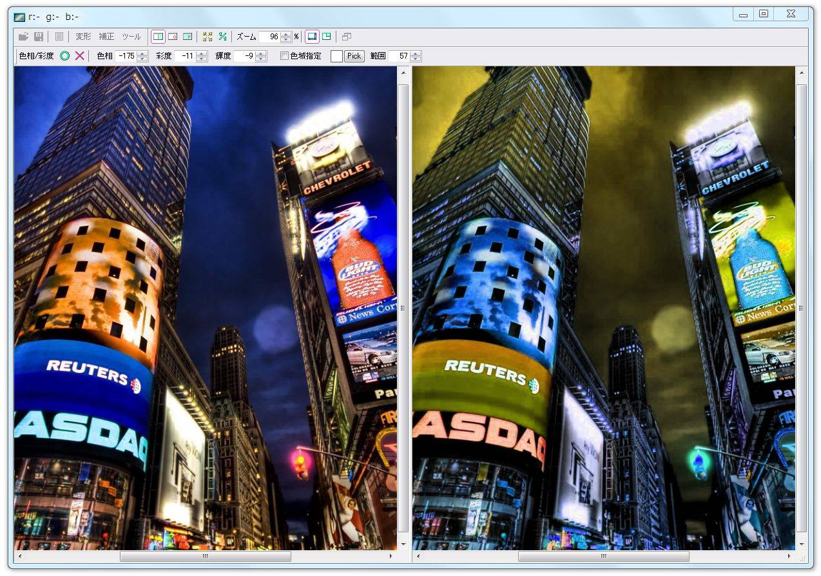821x576 pixels.
Task: Click the left pane's scroll-down arrow
Action: pyautogui.click(x=403, y=544)
